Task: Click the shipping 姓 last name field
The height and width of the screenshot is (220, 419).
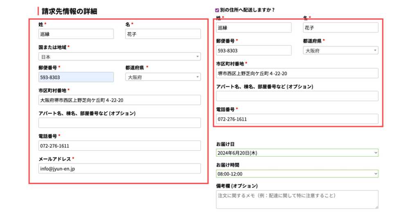Action: 254,27
